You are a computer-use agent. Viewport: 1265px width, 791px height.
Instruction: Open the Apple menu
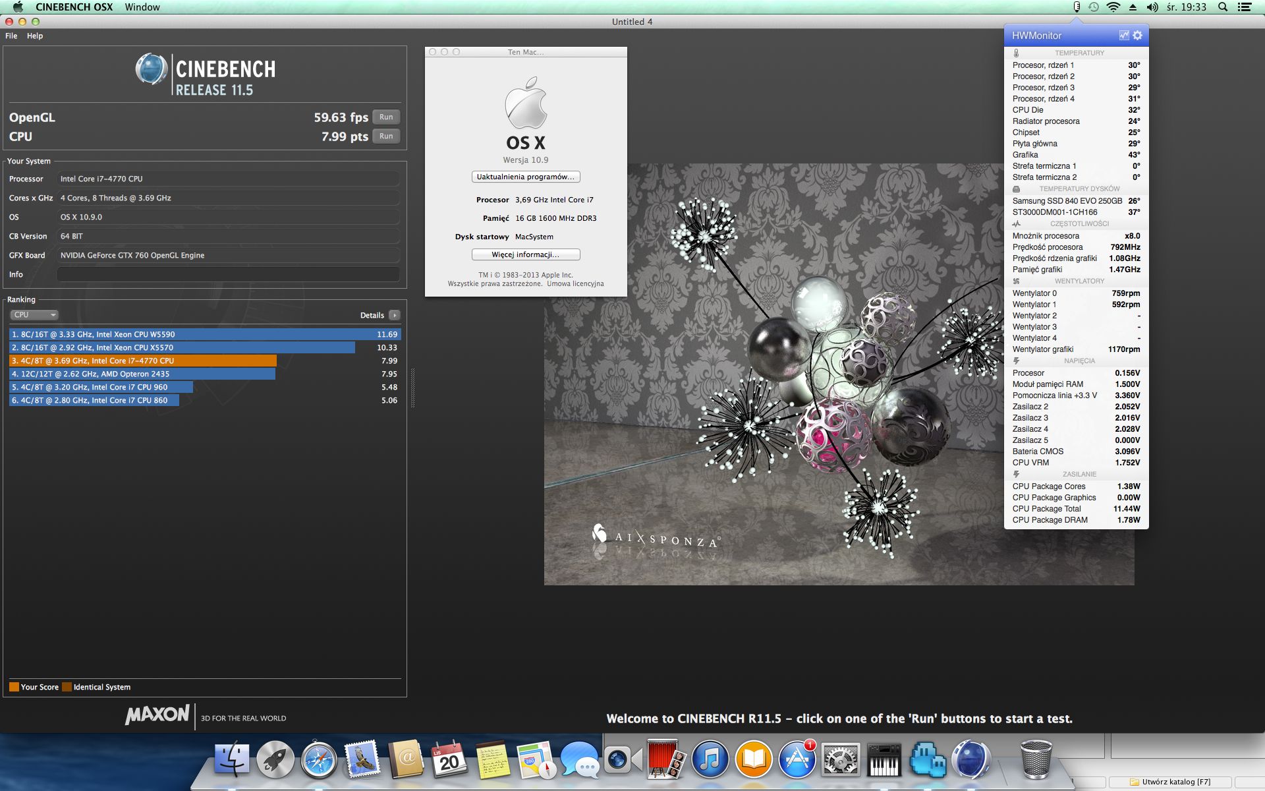coord(18,7)
